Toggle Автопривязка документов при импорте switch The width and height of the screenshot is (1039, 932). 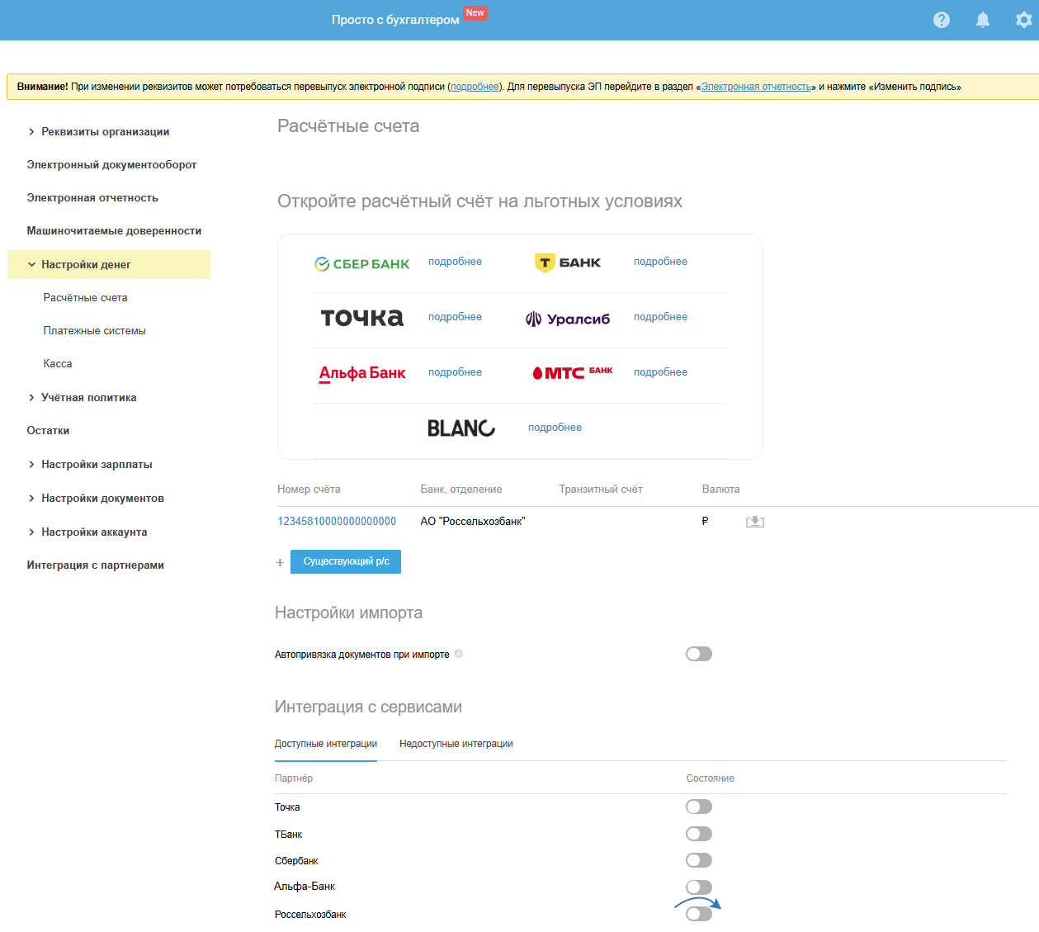(x=699, y=654)
